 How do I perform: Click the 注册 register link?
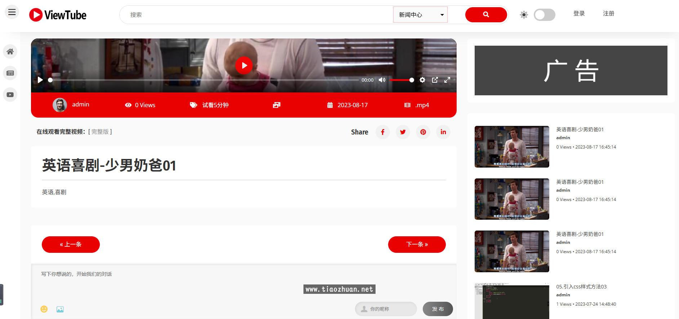pos(608,13)
